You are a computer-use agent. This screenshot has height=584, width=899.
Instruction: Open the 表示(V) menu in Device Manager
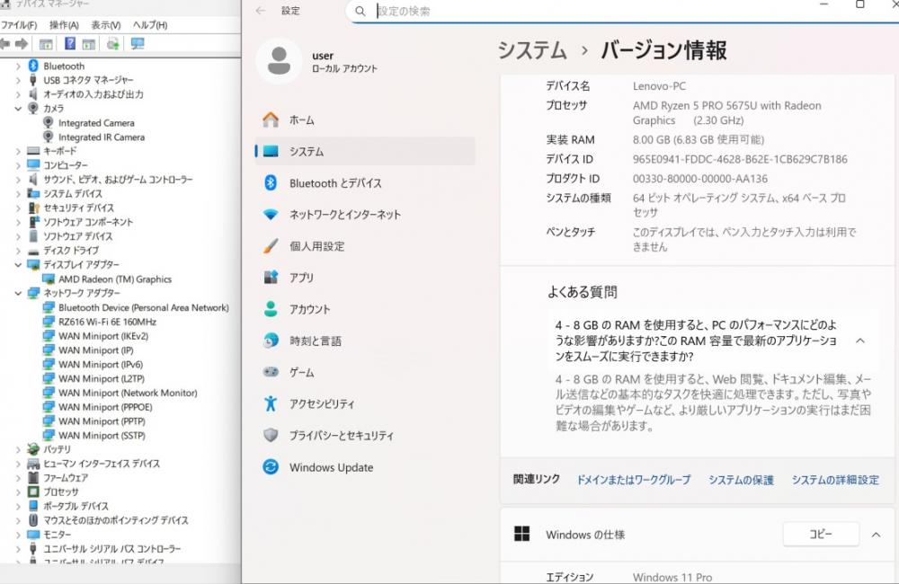(106, 25)
